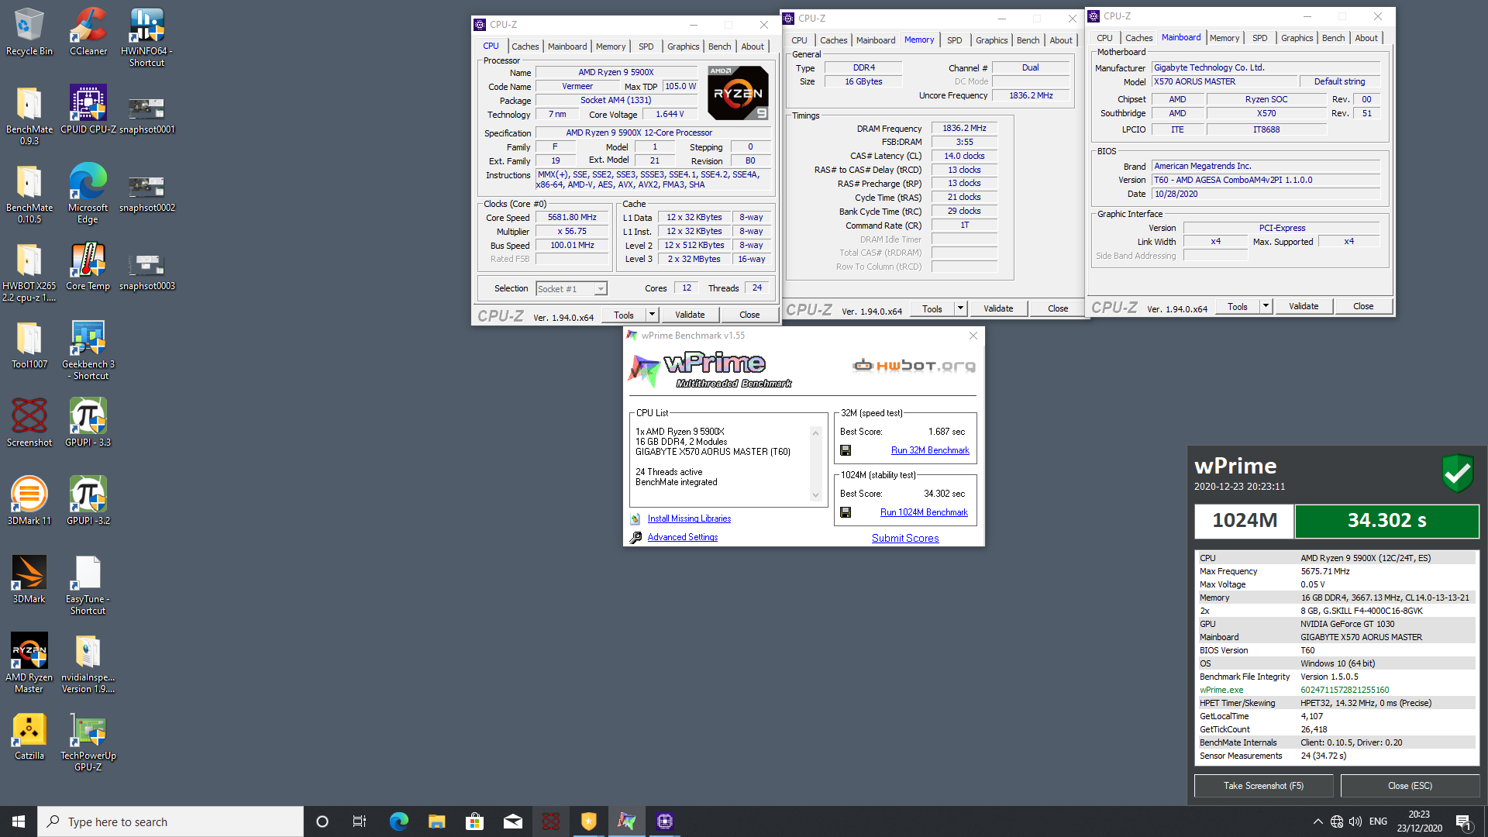Switch to the Graphics tab in the middle CPU-Z window
1488x837 pixels.
(991, 40)
